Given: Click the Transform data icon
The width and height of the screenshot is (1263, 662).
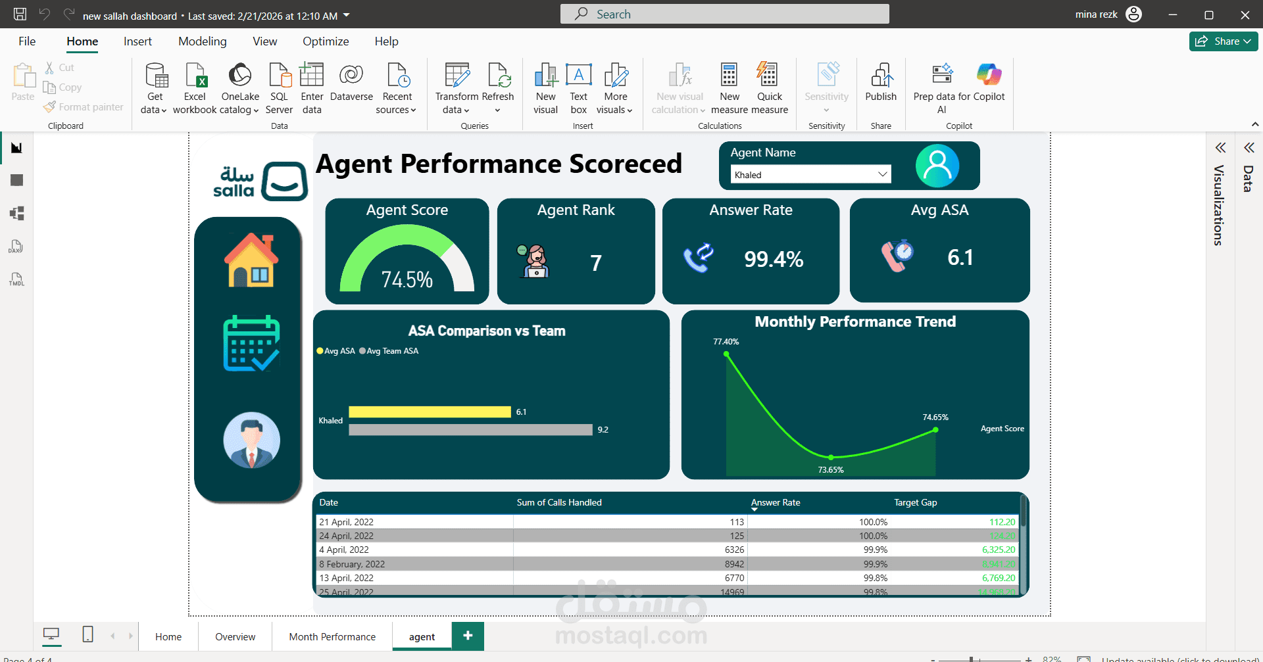Looking at the screenshot, I should pyautogui.click(x=457, y=75).
